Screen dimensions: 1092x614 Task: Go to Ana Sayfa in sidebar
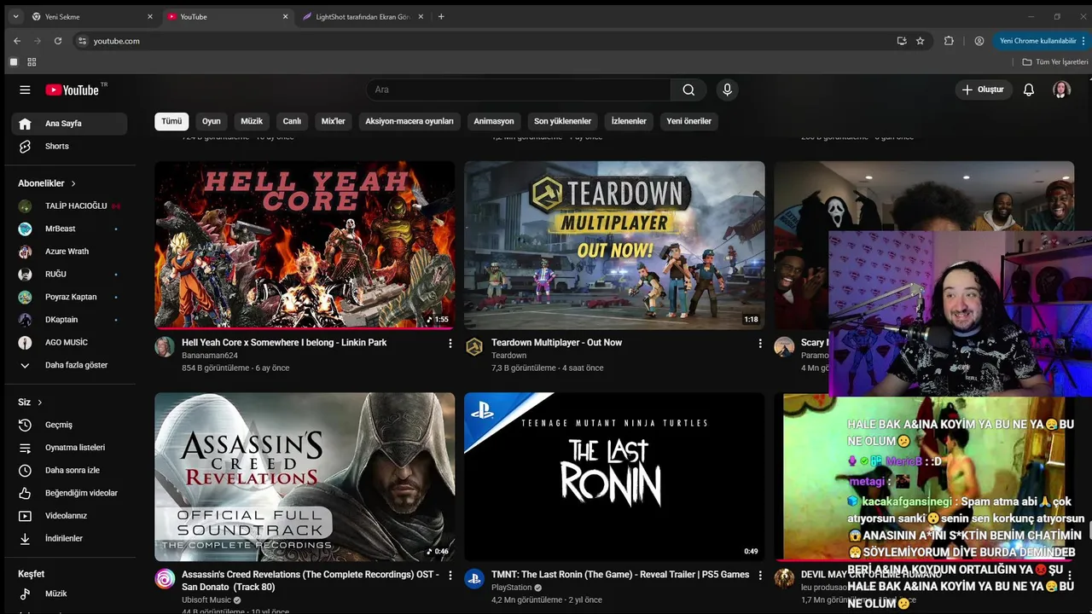tap(69, 124)
